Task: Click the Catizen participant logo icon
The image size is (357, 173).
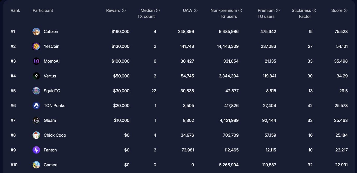Action: [36, 31]
